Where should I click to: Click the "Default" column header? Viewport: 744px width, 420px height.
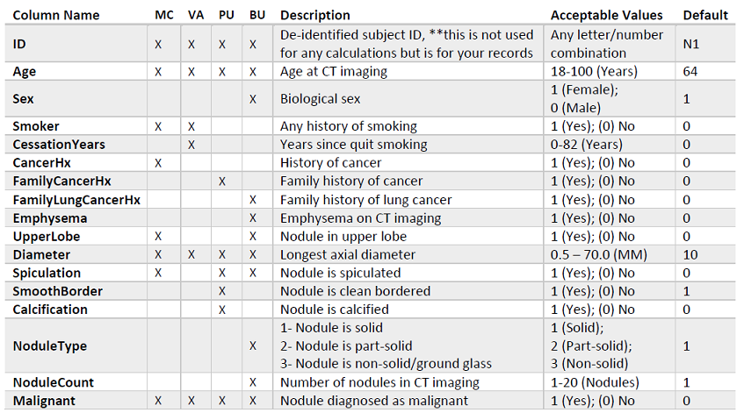[x=705, y=15]
